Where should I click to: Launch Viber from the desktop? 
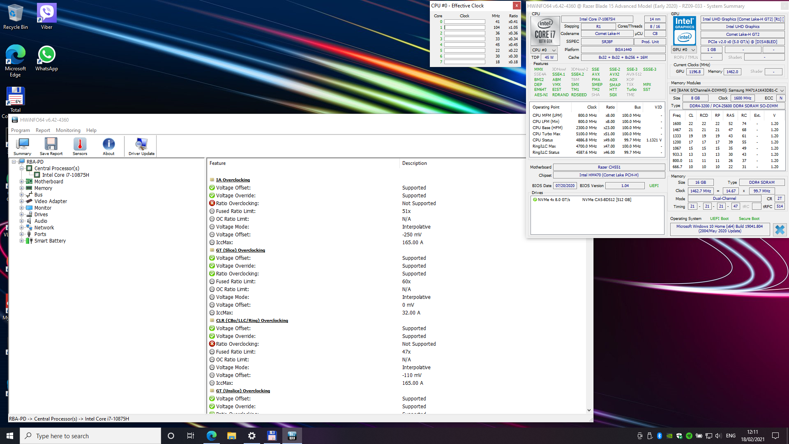pyautogui.click(x=46, y=17)
